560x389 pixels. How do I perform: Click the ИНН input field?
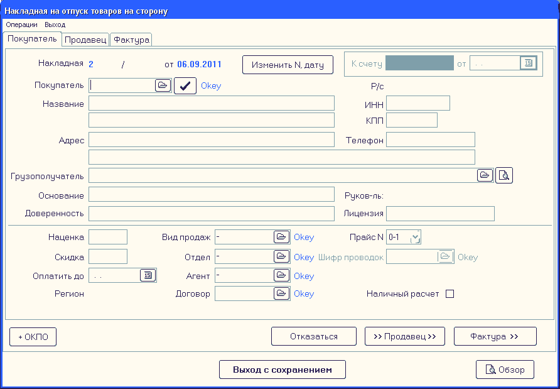pos(418,103)
